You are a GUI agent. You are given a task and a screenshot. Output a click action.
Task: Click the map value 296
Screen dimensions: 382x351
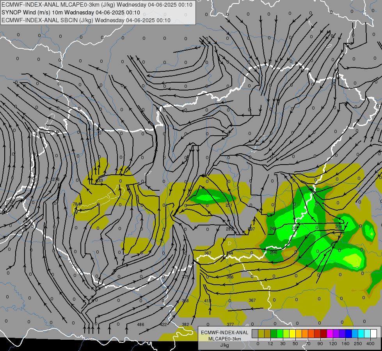(274, 252)
